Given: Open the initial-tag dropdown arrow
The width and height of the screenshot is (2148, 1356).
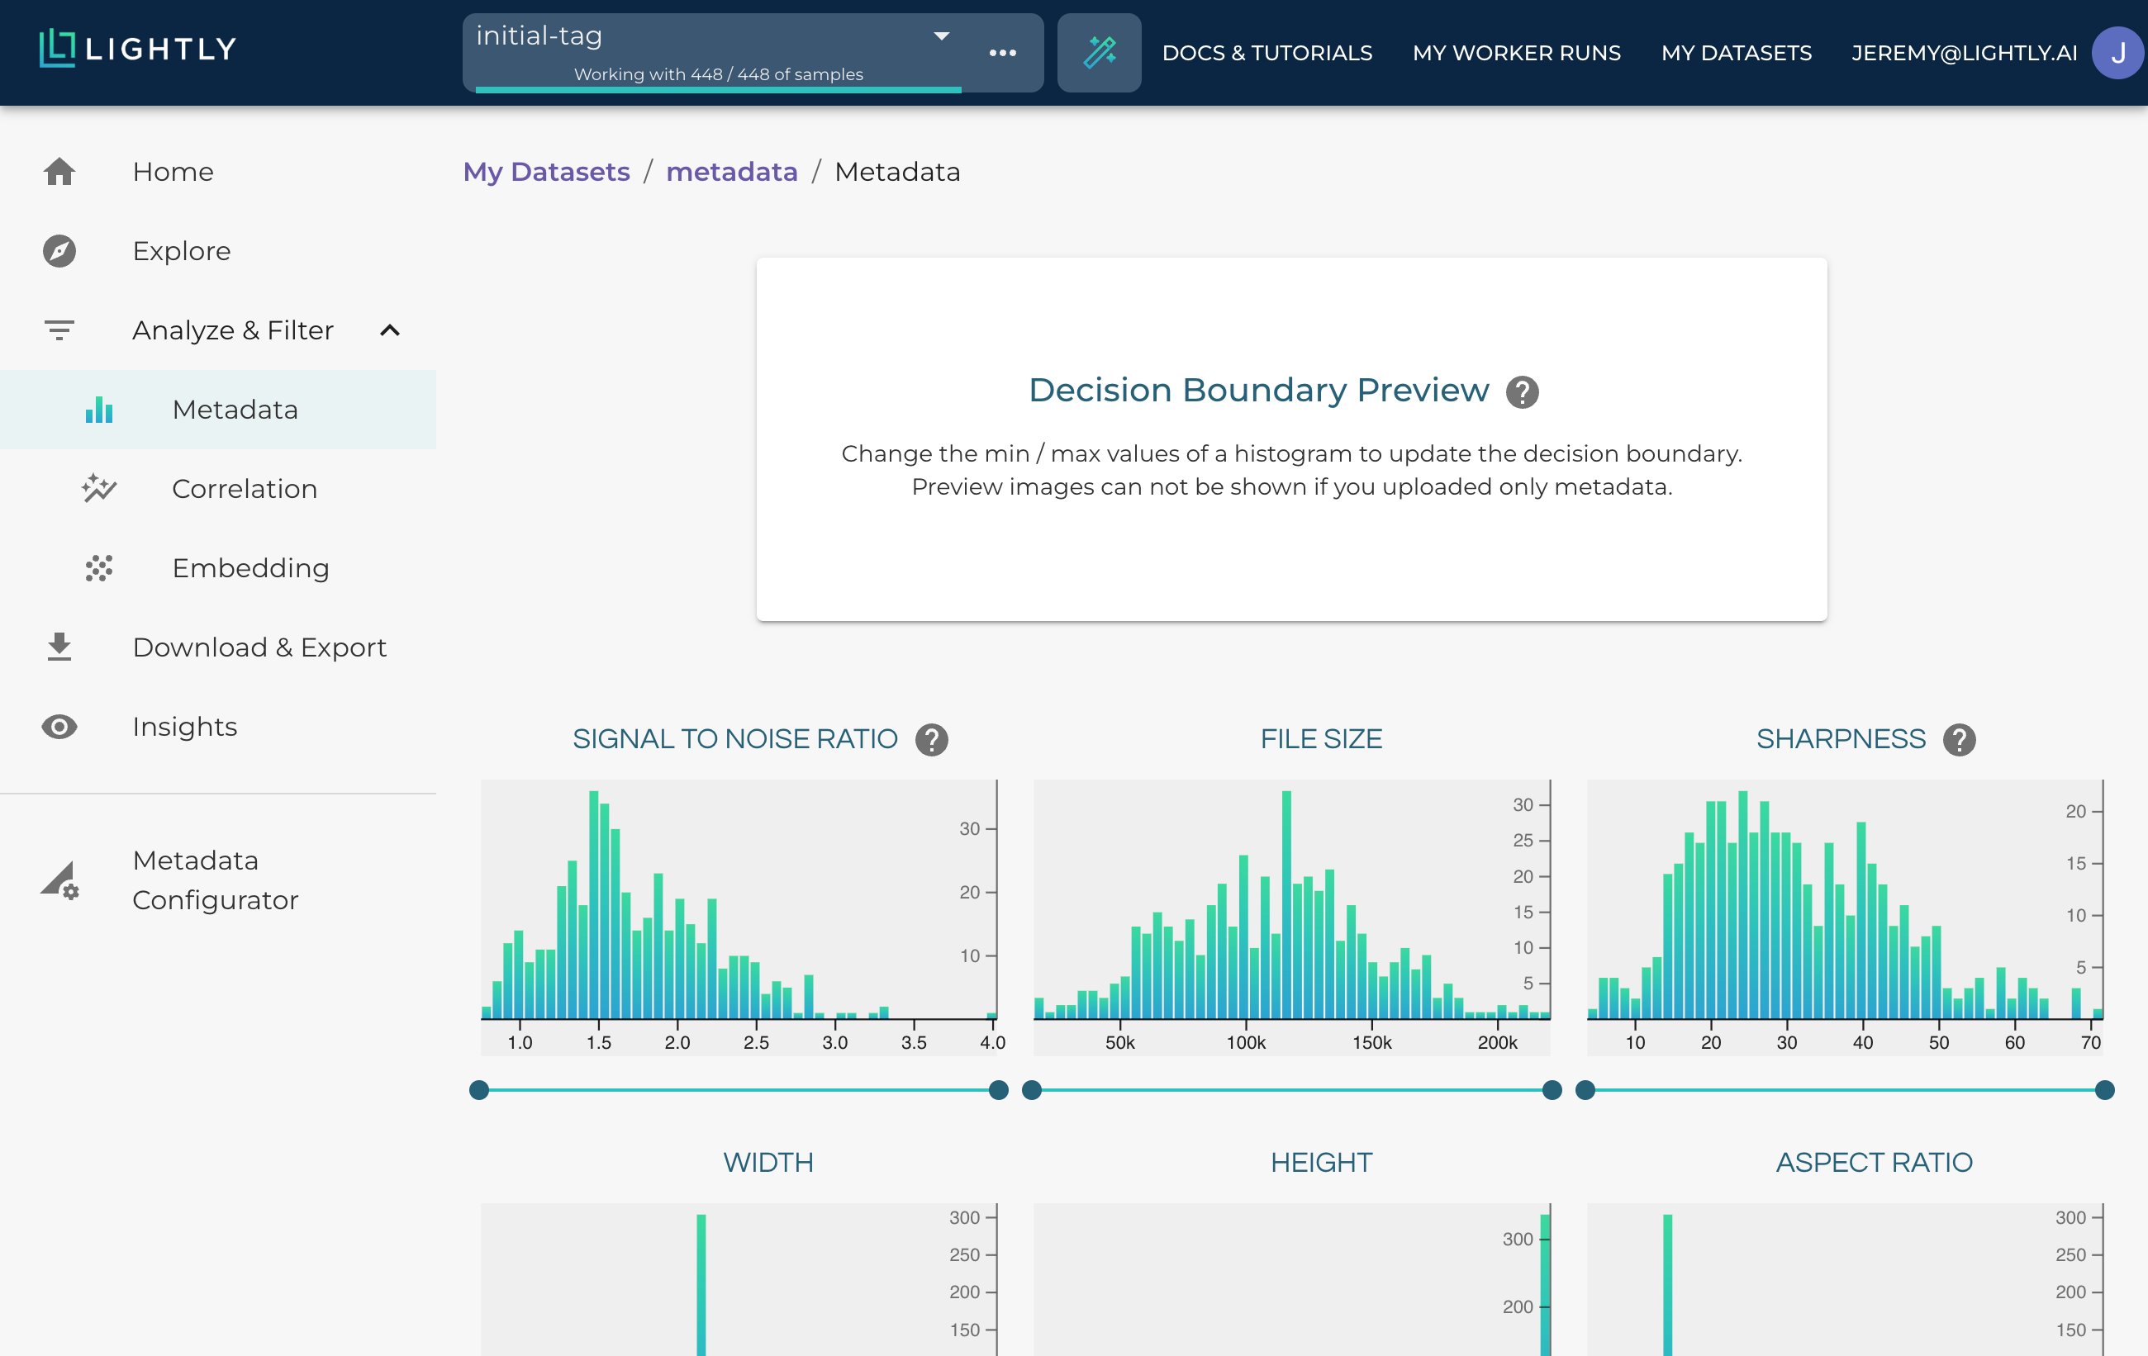Looking at the screenshot, I should click(x=941, y=36).
